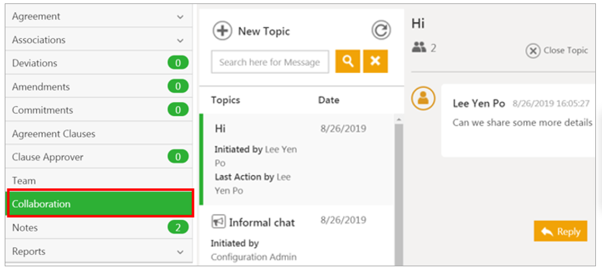The width and height of the screenshot is (602, 271).
Task: Click the refresh topics icon
Action: coord(381,30)
